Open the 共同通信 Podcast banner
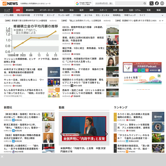This screenshot has width=166, height=166. click(x=142, y=67)
